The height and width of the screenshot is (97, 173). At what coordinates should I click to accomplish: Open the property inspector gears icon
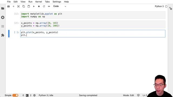pyautogui.click(x=171, y=8)
